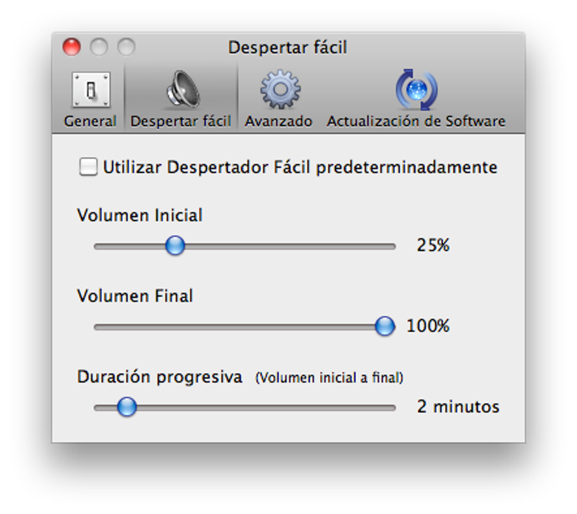
Task: Open the Actualización de Software text label
Action: pyautogui.click(x=416, y=122)
